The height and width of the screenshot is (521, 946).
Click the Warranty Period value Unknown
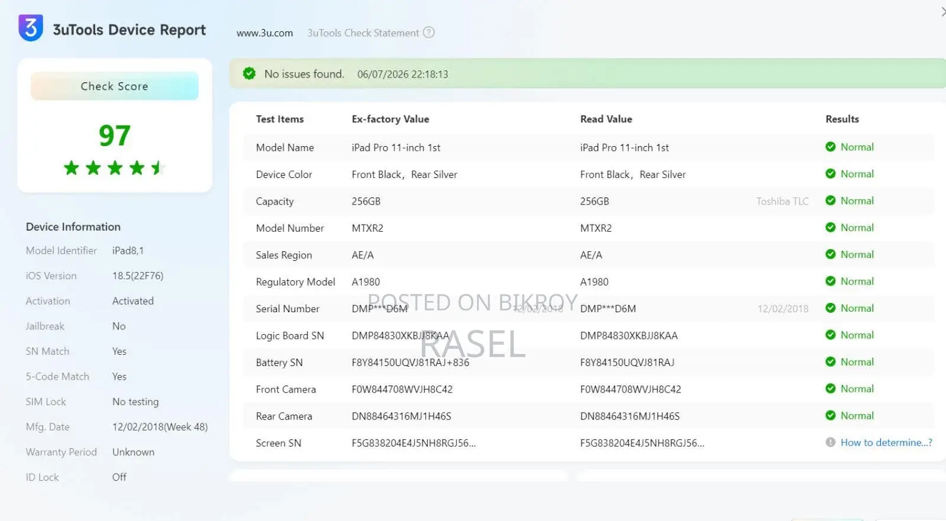[x=134, y=452]
